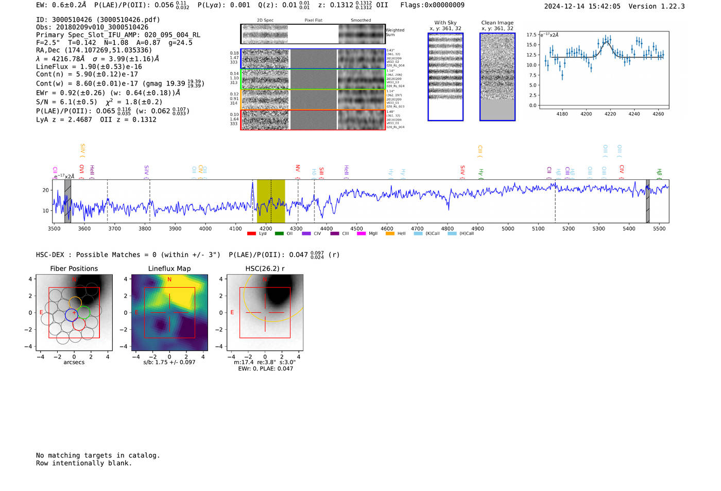
Task: Click the Flags:0x00000009 text
Action: (433, 5)
